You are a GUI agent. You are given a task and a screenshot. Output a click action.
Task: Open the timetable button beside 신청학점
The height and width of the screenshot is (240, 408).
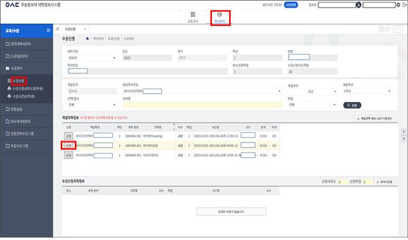pos(385,182)
